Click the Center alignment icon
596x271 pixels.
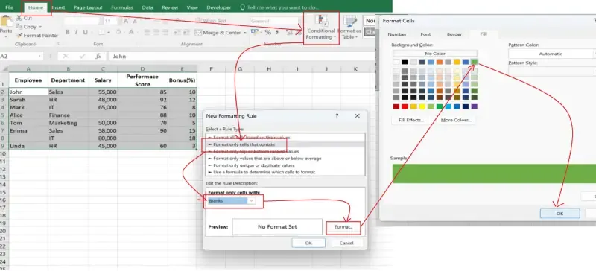tap(156, 33)
